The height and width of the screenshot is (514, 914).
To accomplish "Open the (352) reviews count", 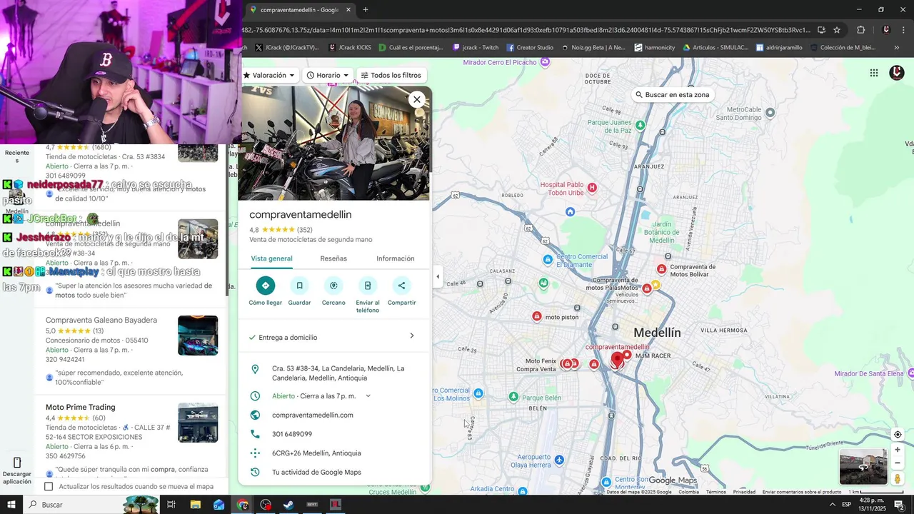I will (x=305, y=230).
